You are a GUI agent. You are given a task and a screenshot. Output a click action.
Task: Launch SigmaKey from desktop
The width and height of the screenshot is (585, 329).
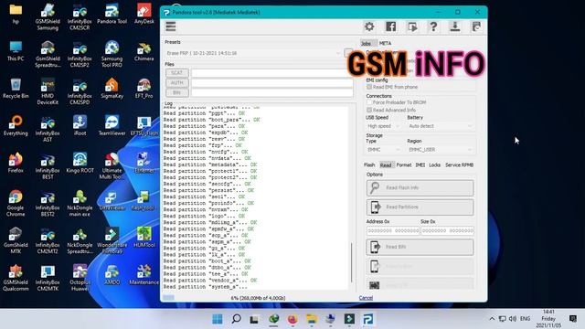[112, 89]
